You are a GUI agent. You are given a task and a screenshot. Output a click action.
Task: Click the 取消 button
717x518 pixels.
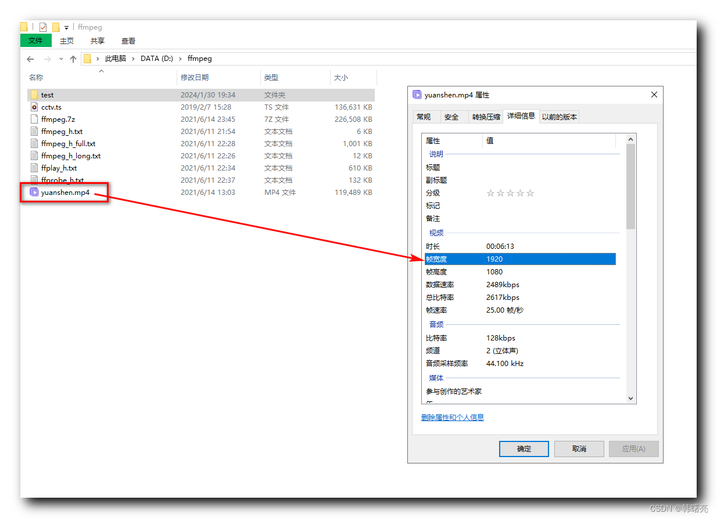pyautogui.click(x=579, y=449)
